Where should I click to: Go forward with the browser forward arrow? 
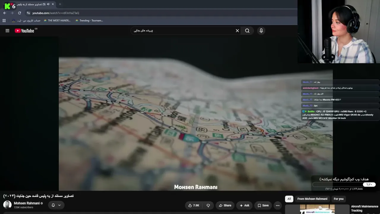(x=12, y=13)
